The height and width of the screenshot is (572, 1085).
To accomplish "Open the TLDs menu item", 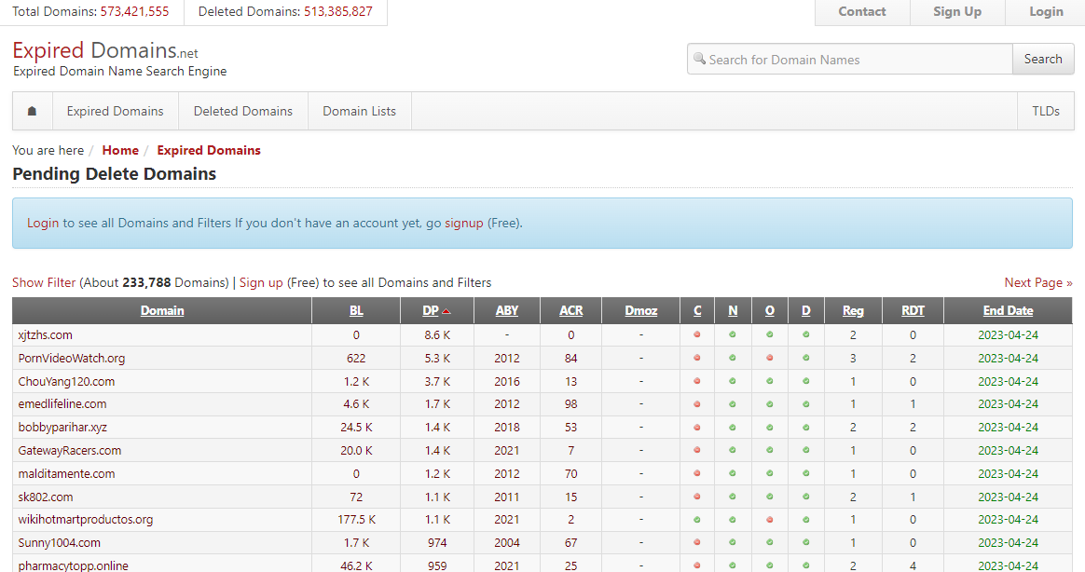I will tap(1045, 111).
